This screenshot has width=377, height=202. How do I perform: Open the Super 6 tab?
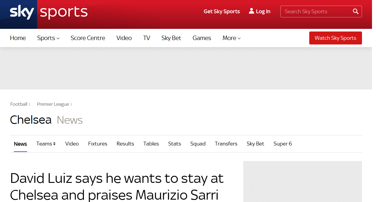283,144
